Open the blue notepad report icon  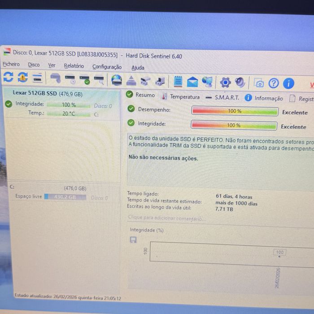pyautogui.click(x=178, y=82)
